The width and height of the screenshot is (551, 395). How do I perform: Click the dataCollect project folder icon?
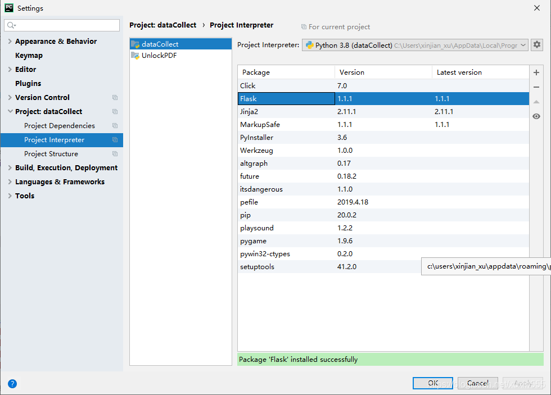click(x=136, y=44)
